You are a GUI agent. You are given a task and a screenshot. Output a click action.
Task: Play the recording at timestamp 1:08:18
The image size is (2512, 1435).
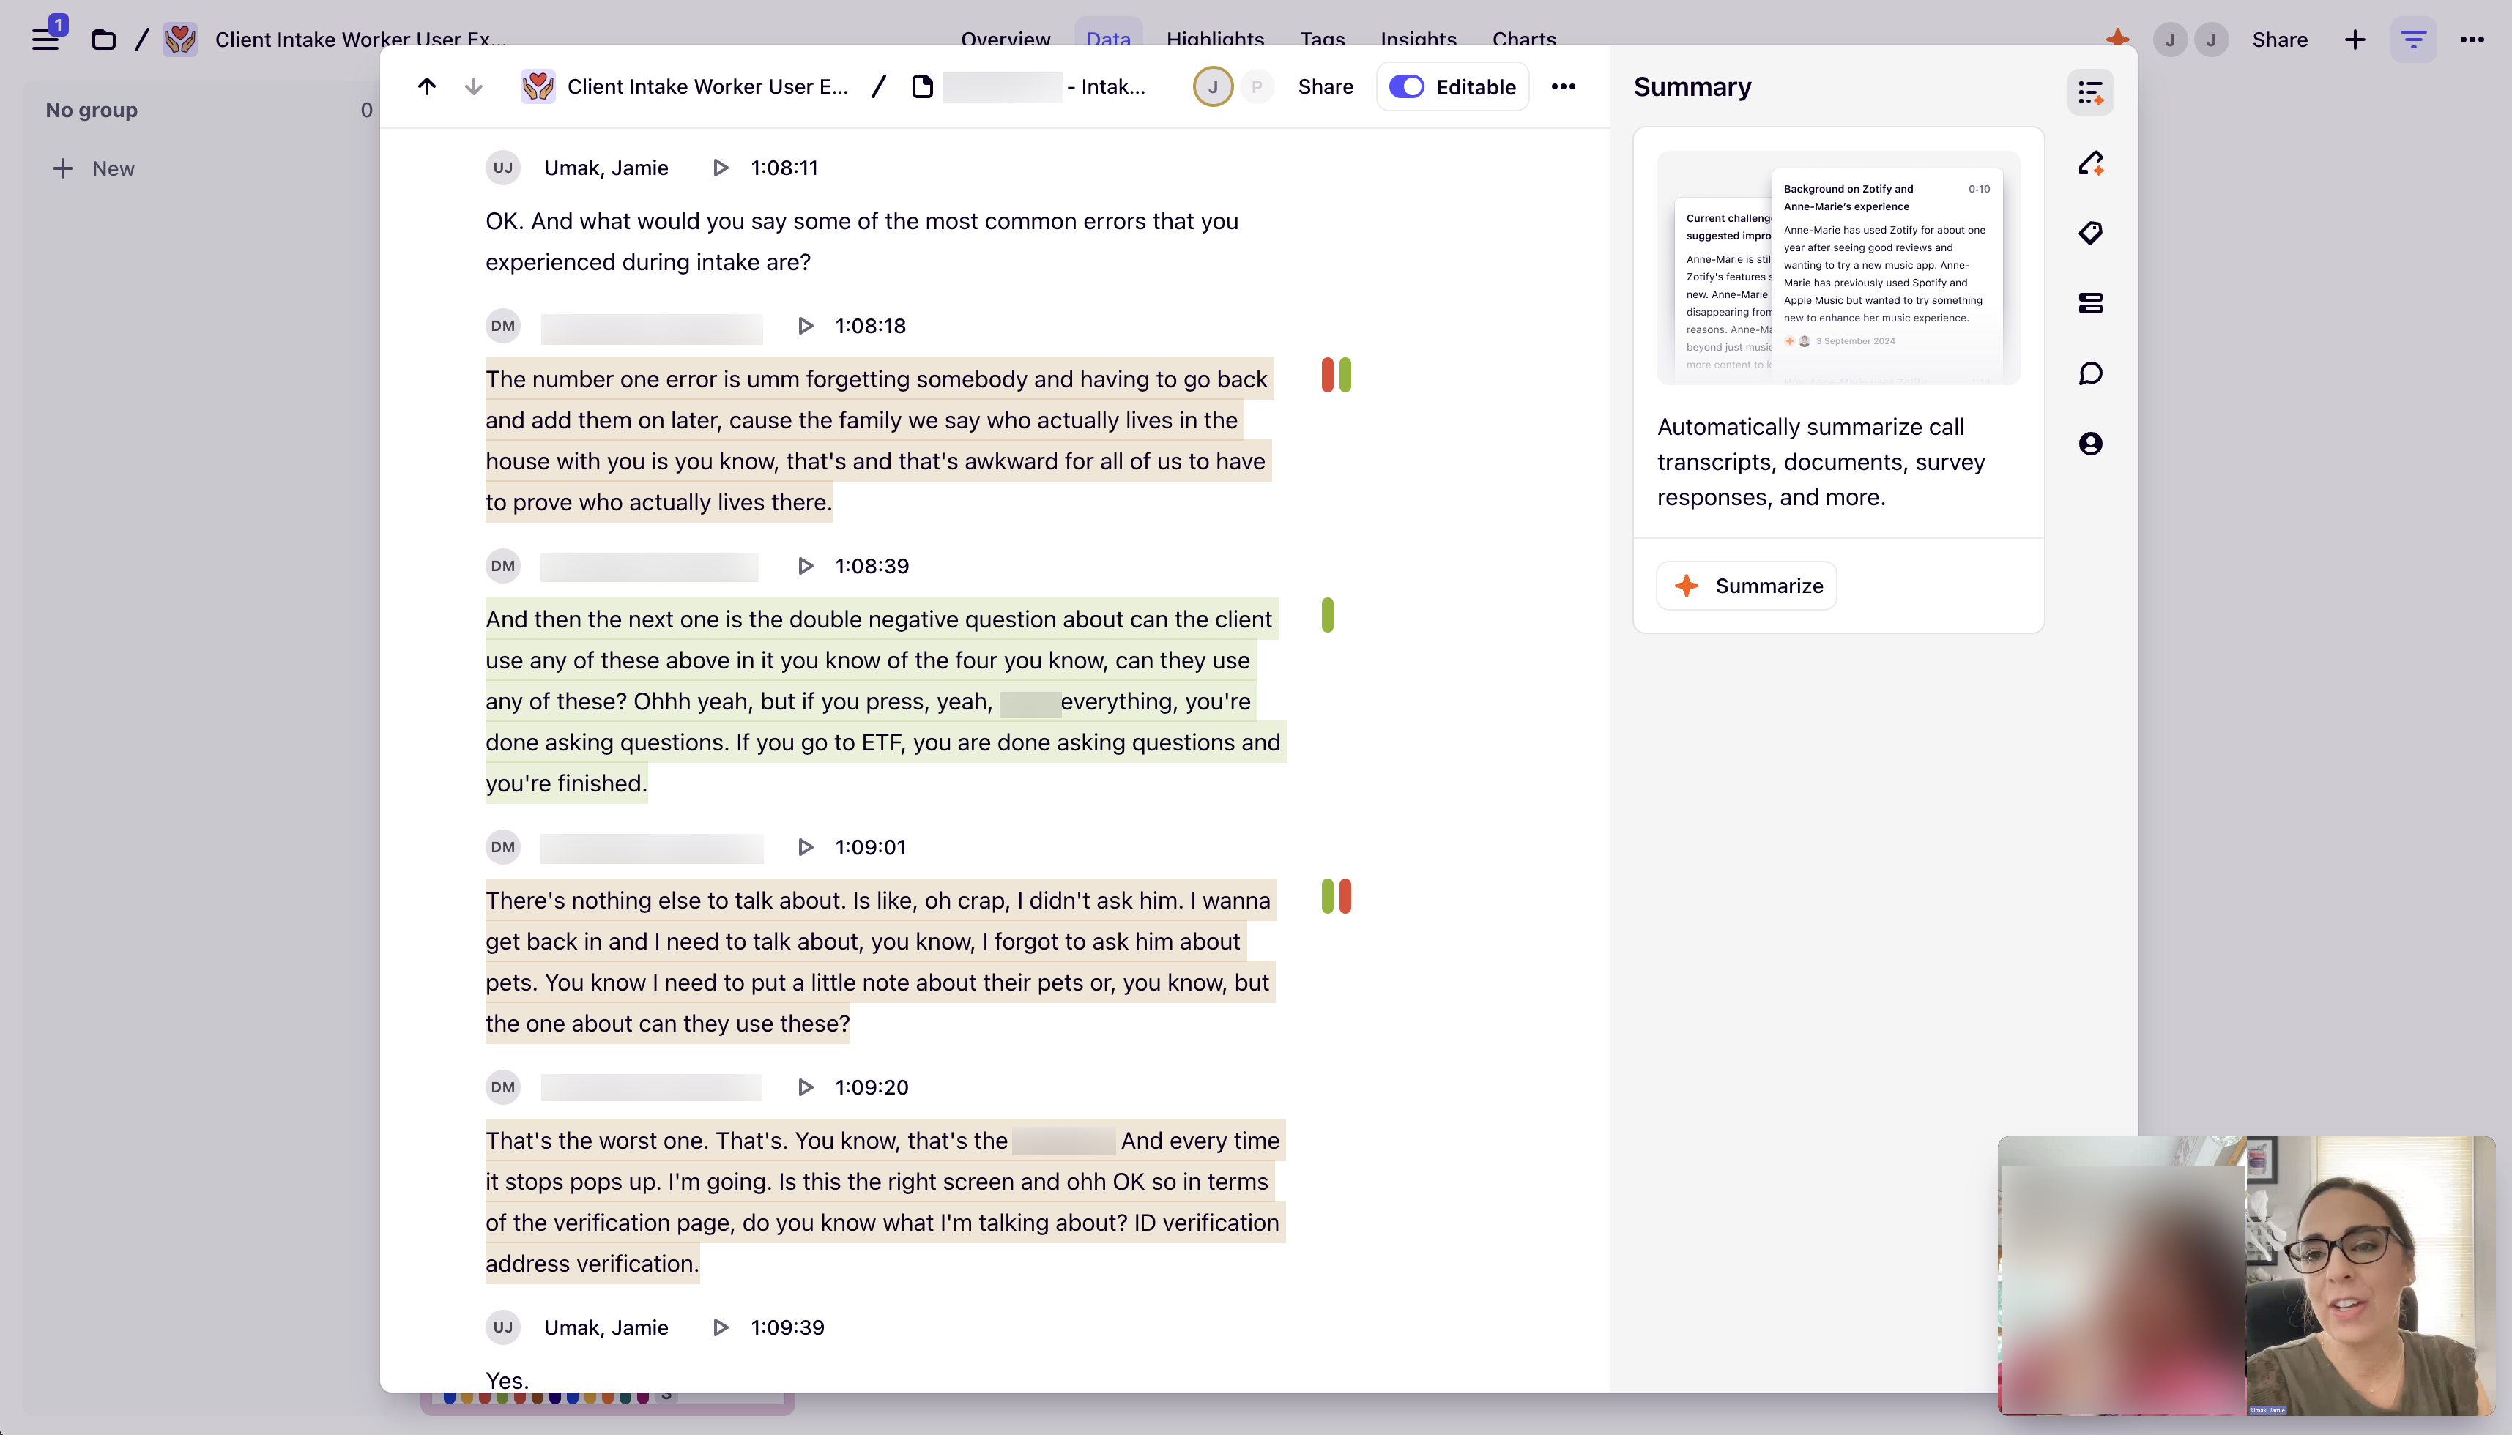click(806, 325)
